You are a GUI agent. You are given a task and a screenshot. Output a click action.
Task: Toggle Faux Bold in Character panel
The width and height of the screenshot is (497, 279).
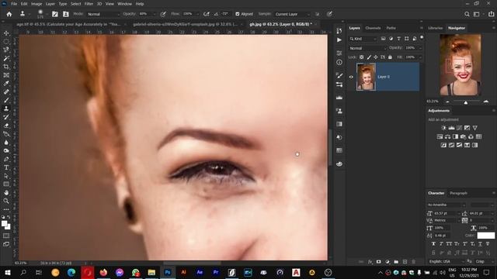pyautogui.click(x=433, y=244)
